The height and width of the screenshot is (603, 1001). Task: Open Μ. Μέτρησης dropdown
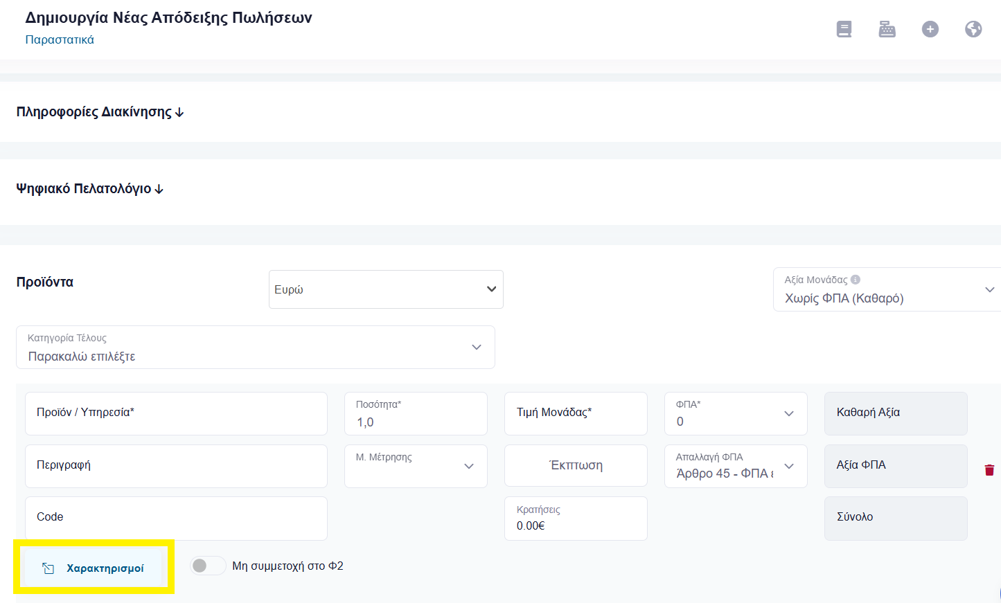(x=416, y=466)
